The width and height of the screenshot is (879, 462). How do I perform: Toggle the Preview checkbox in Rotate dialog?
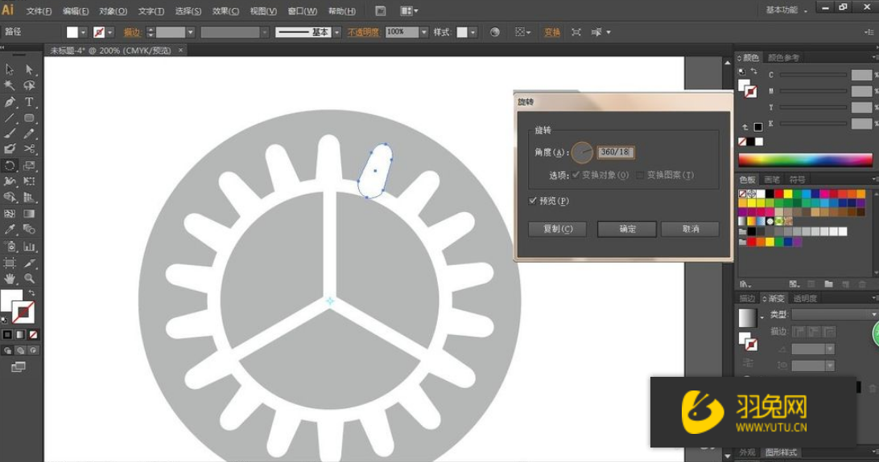point(533,201)
